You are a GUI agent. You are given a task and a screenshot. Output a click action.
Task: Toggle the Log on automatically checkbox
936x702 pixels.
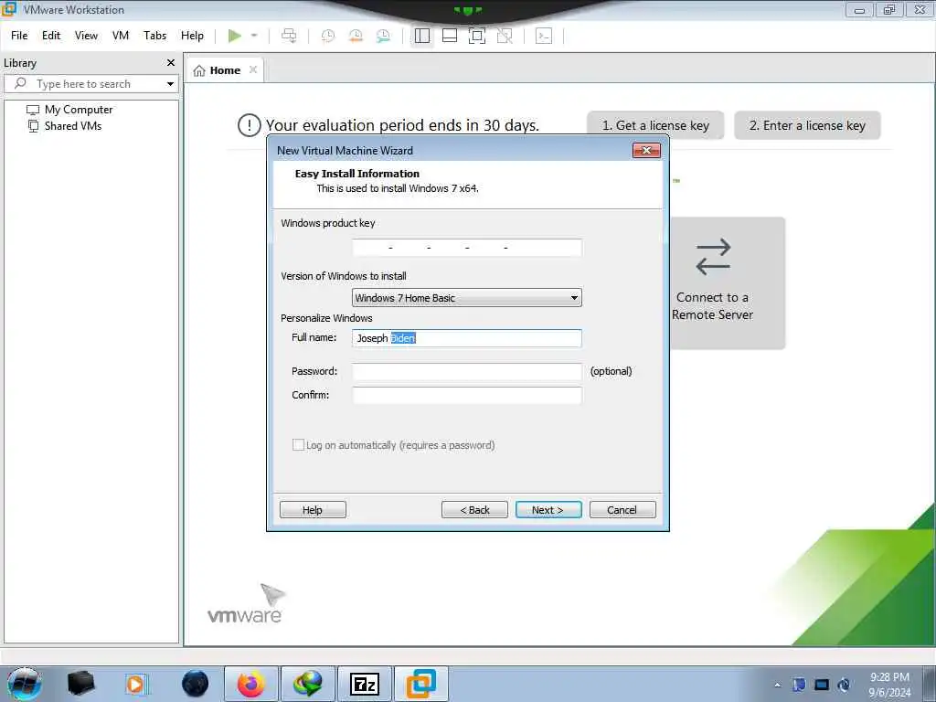(x=298, y=445)
